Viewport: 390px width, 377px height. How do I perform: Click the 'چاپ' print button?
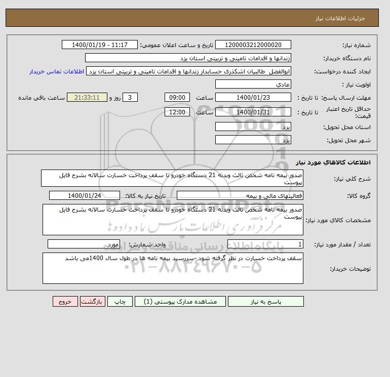tap(120, 301)
